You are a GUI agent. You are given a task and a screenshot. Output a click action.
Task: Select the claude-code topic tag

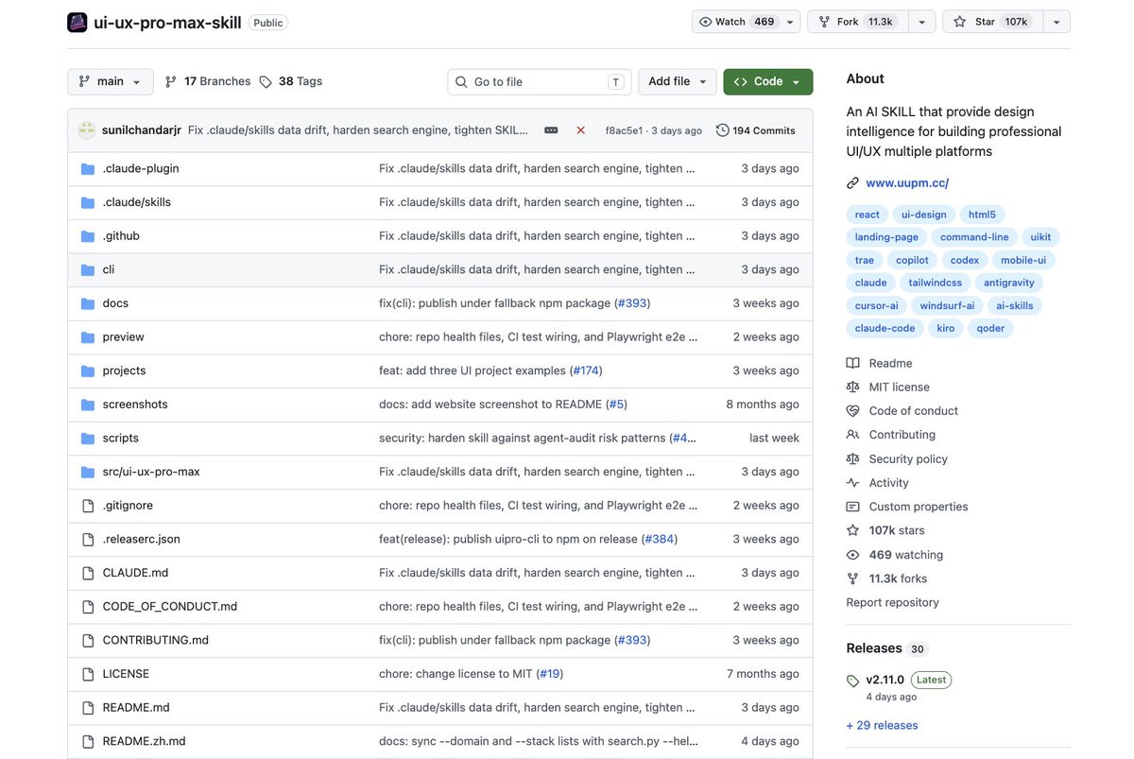click(885, 328)
